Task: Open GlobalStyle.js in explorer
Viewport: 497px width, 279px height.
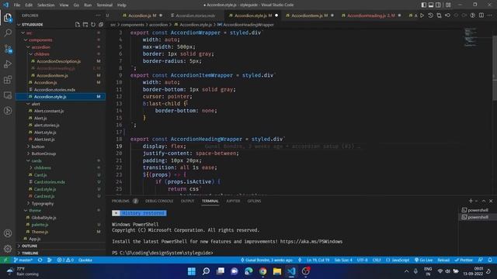Action: point(43,218)
